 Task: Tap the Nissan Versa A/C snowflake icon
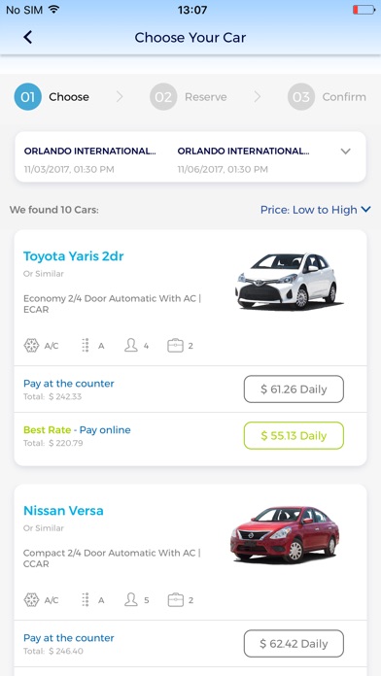coord(31,600)
